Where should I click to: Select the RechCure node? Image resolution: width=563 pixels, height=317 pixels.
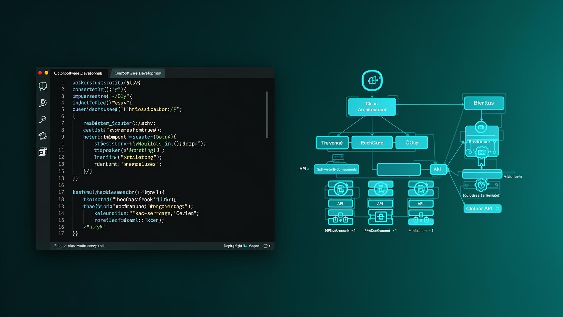[x=372, y=143]
